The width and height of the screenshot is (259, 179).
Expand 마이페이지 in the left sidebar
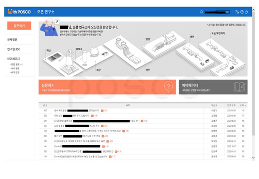[x=14, y=59]
